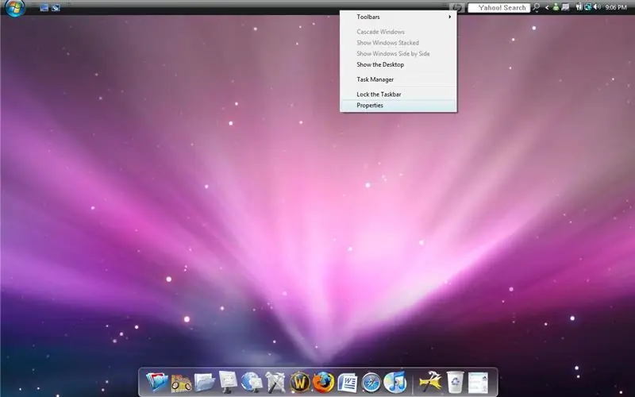Open the hammer applications dock icon
635x397 pixels.
pyautogui.click(x=275, y=383)
